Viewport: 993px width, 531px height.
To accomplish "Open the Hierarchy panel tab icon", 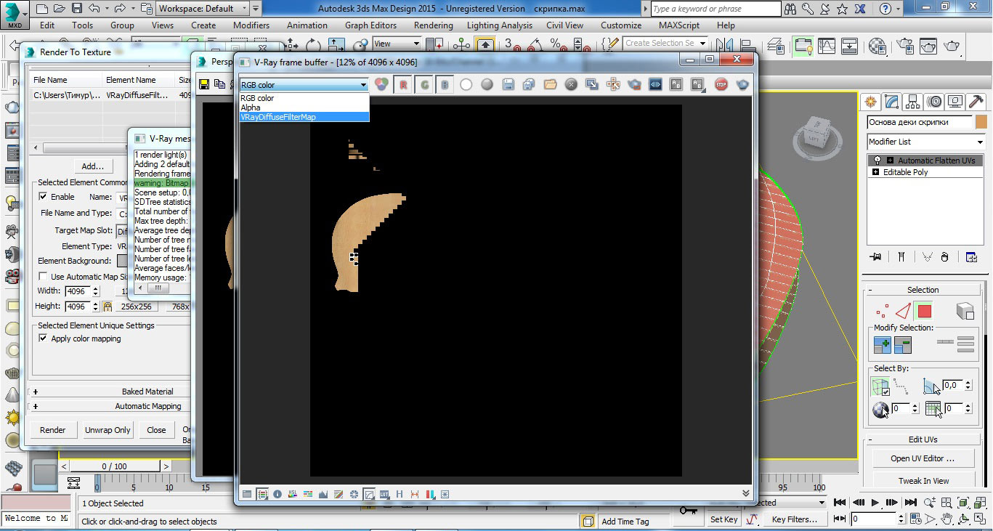I will click(913, 102).
